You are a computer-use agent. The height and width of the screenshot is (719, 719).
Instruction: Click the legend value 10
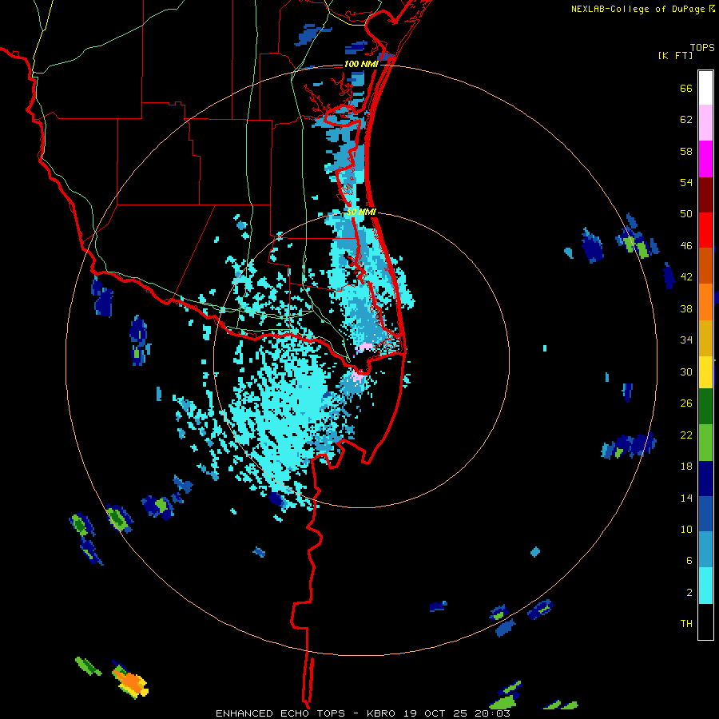point(686,529)
